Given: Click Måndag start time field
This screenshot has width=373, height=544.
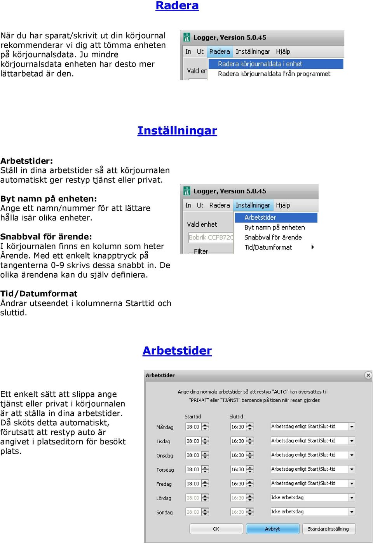Looking at the screenshot, I should click(193, 427).
